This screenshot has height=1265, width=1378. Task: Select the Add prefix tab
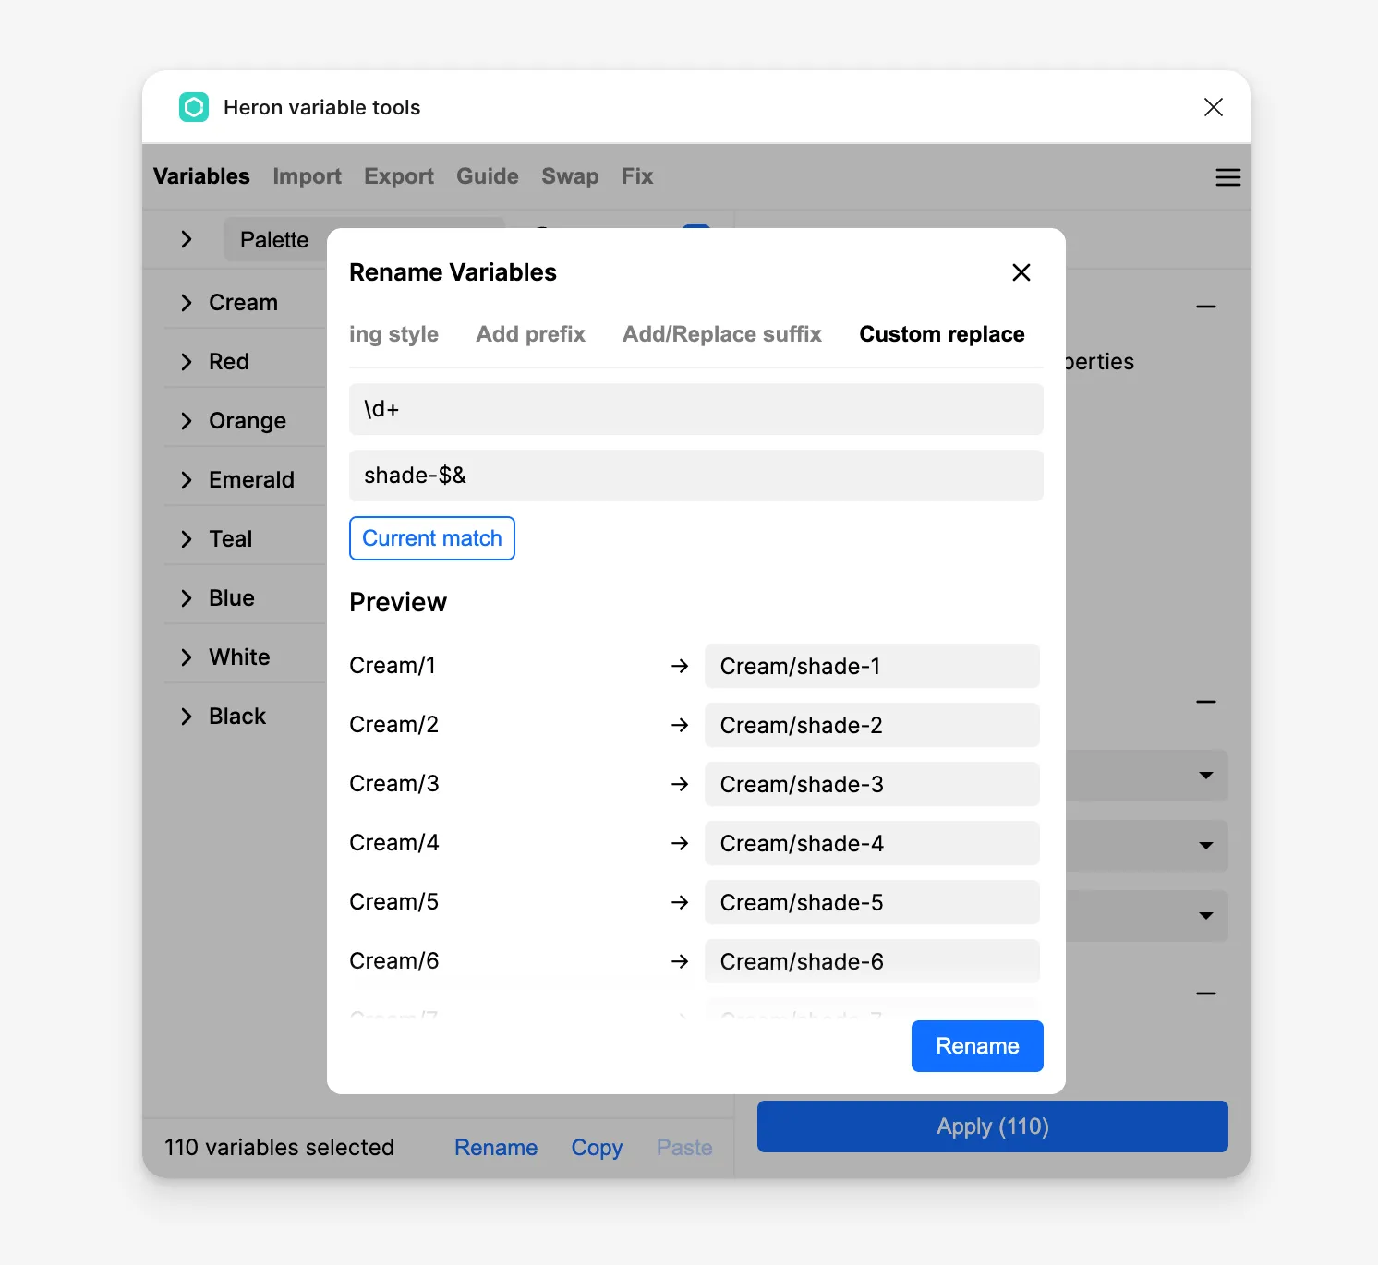pyautogui.click(x=530, y=334)
